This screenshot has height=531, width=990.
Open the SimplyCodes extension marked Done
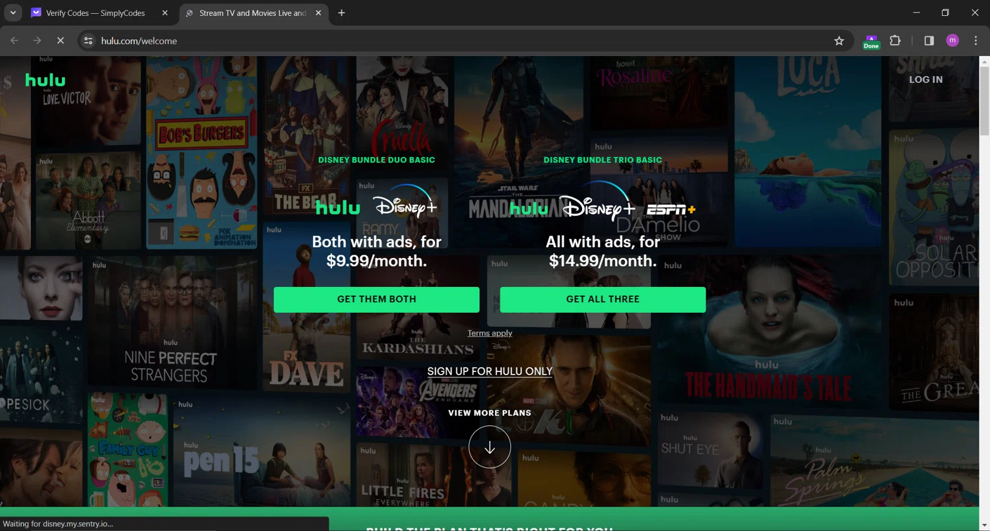(x=871, y=42)
